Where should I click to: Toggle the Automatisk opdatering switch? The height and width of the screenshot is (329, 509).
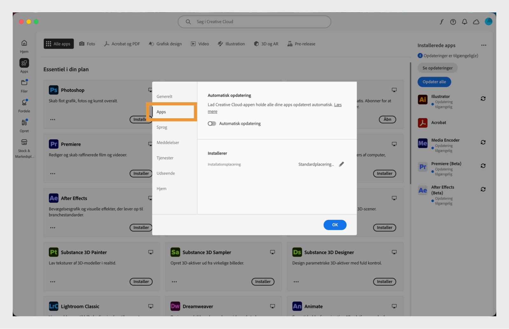212,123
